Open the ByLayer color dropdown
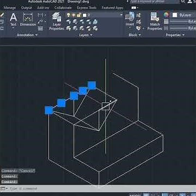 [x=183, y=15]
